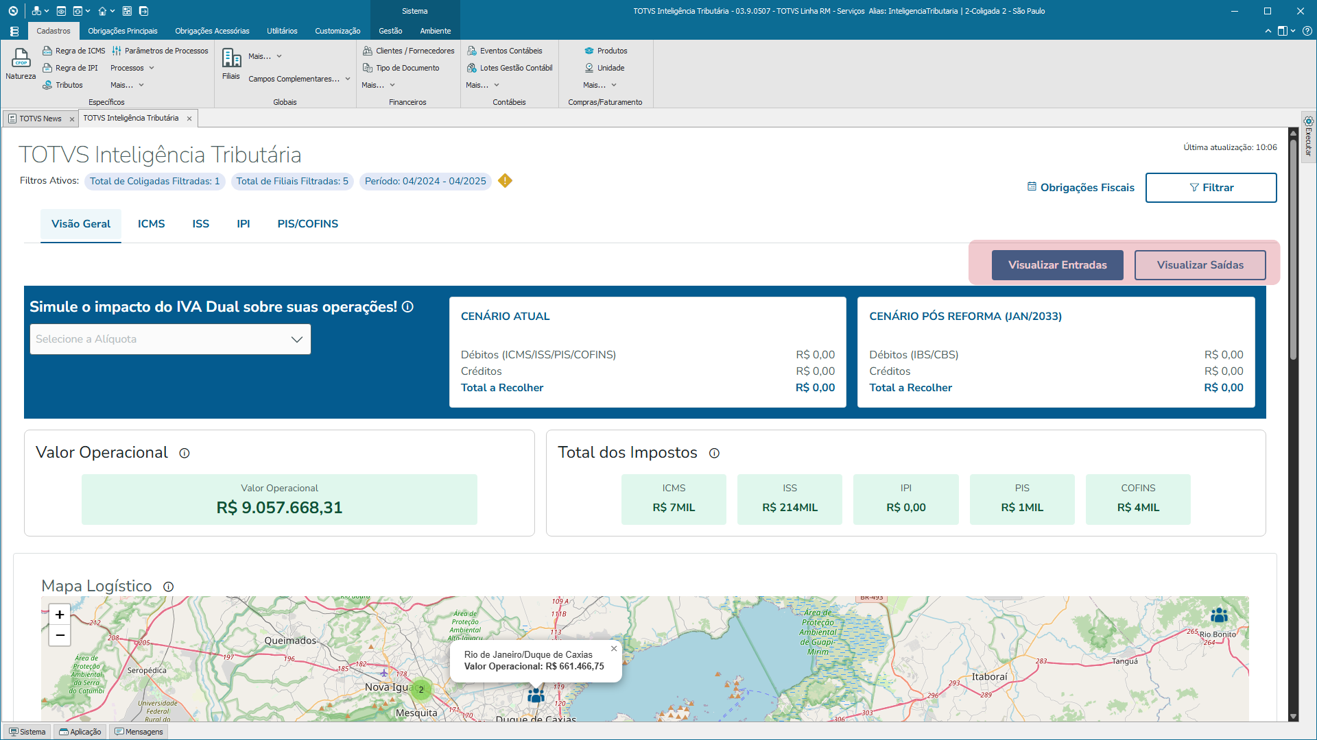Switch to the PIS/COFINS tab
The image size is (1317, 740).
[x=307, y=224]
